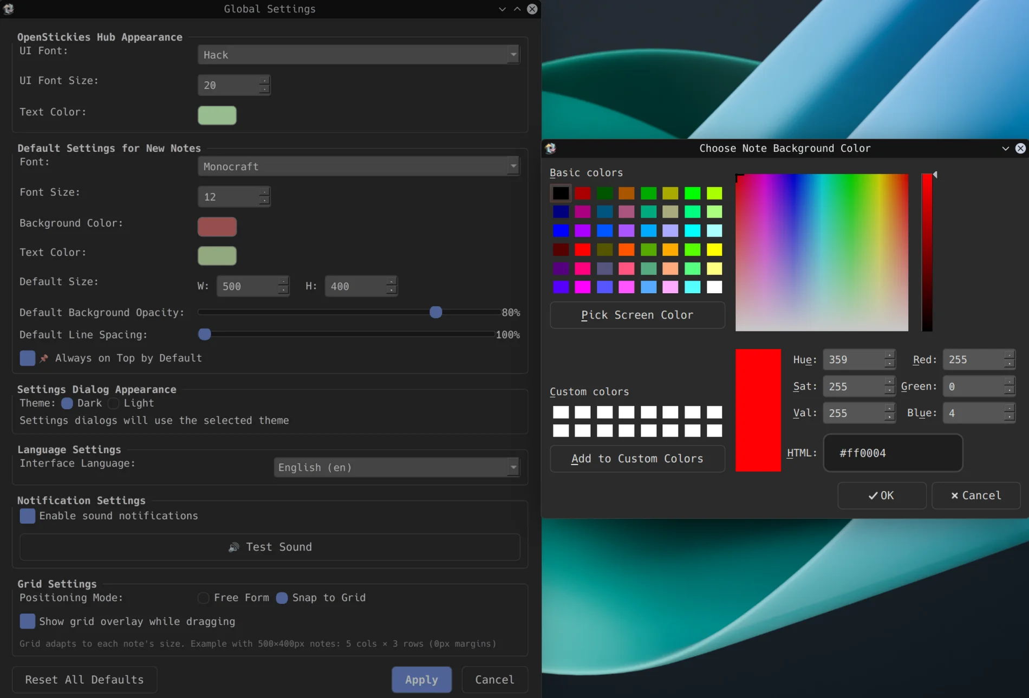Toggle Always on Top by Default checkbox
Viewport: 1029px width, 698px height.
click(x=27, y=358)
